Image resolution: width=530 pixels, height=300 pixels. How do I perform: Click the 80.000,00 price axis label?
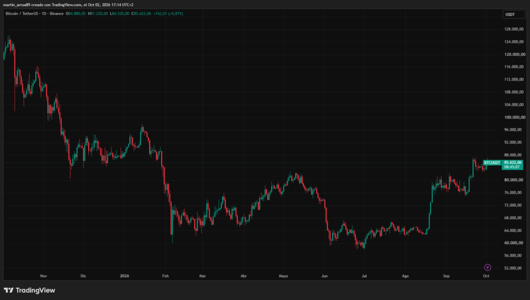coord(514,180)
